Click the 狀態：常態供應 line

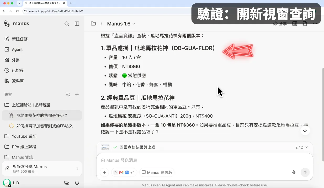127,76
